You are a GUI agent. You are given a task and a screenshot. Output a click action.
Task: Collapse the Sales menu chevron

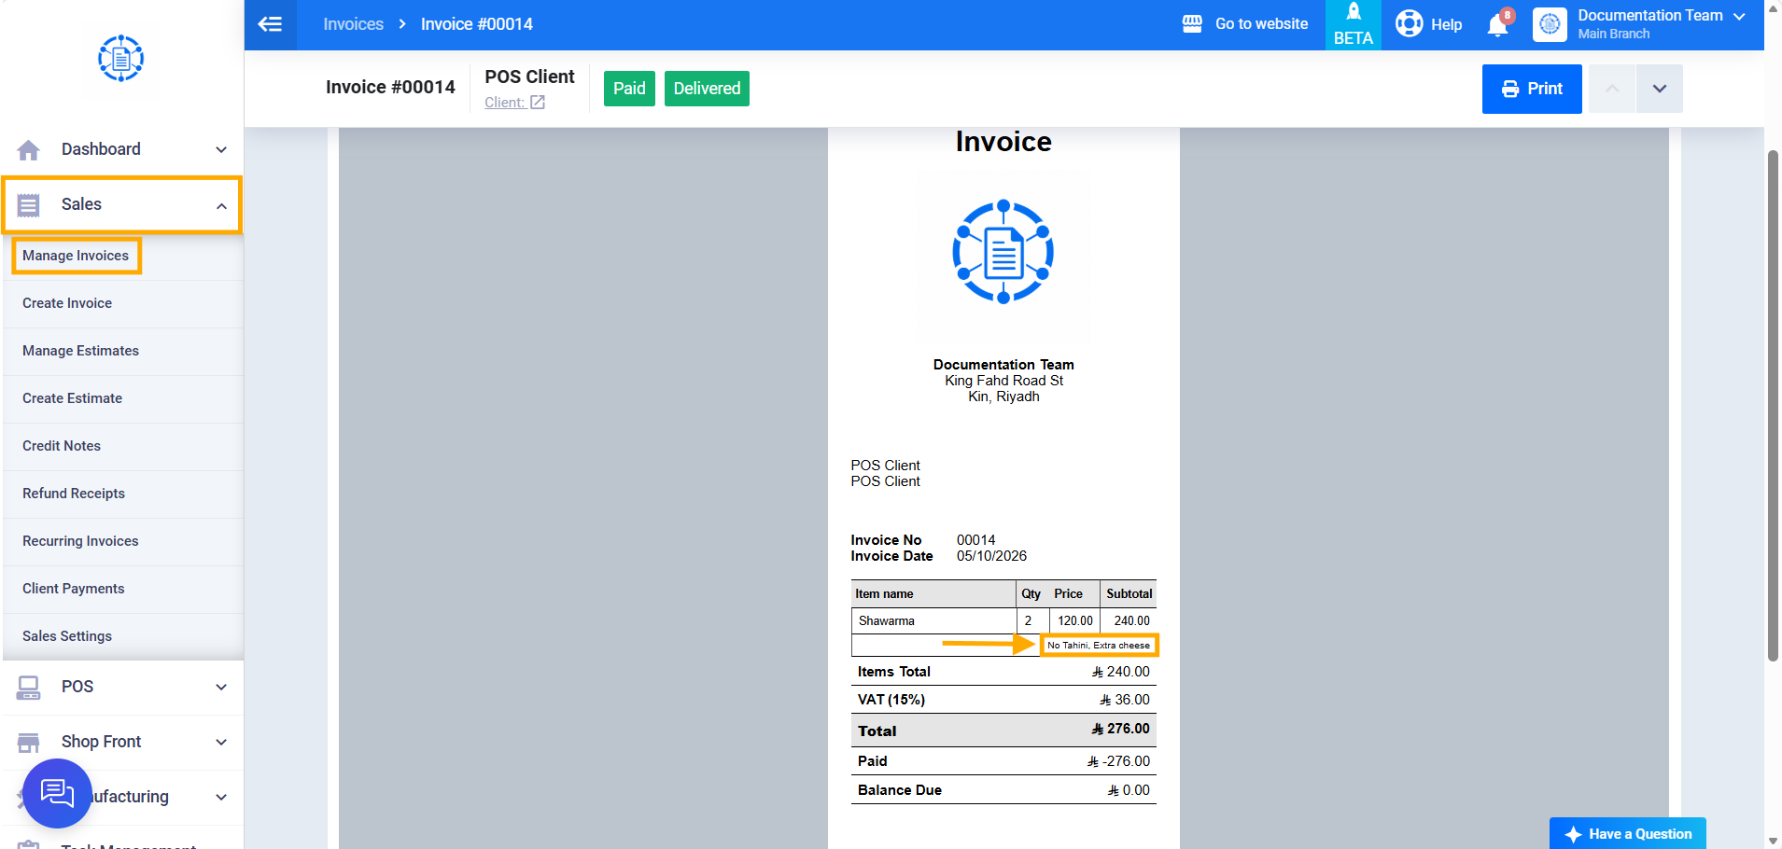pos(221,205)
